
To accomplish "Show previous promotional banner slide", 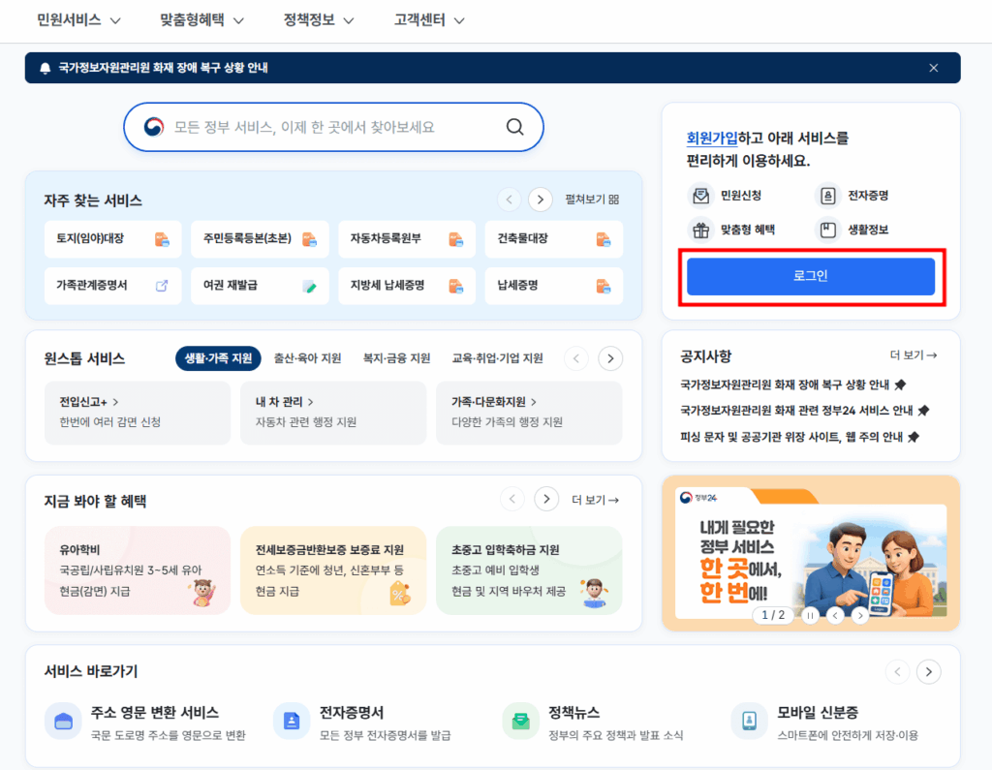I will (x=835, y=615).
